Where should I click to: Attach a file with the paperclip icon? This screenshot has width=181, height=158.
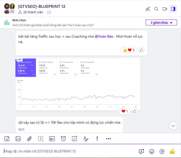(29, 139)
